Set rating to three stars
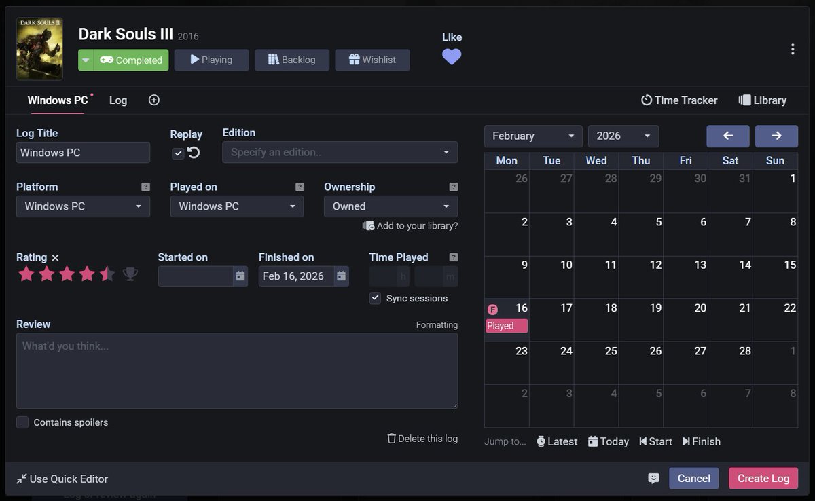 67,274
